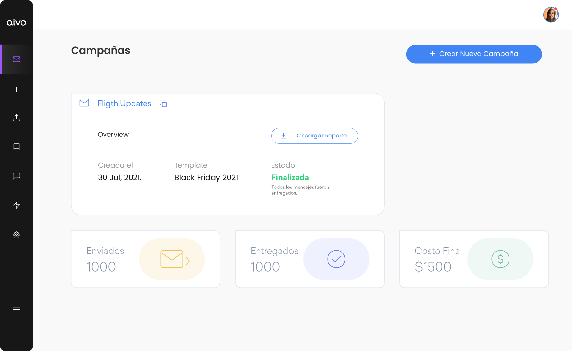The height and width of the screenshot is (351, 572).
Task: Open the mail campaigns sidebar icon
Action: tap(16, 59)
